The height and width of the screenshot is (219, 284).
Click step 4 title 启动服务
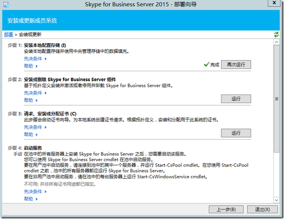[x=33, y=148]
